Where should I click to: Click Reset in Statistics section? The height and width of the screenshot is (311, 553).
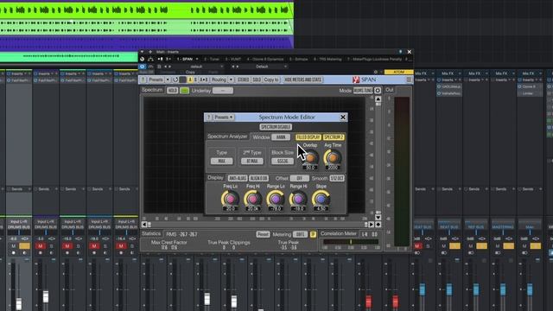(x=263, y=234)
